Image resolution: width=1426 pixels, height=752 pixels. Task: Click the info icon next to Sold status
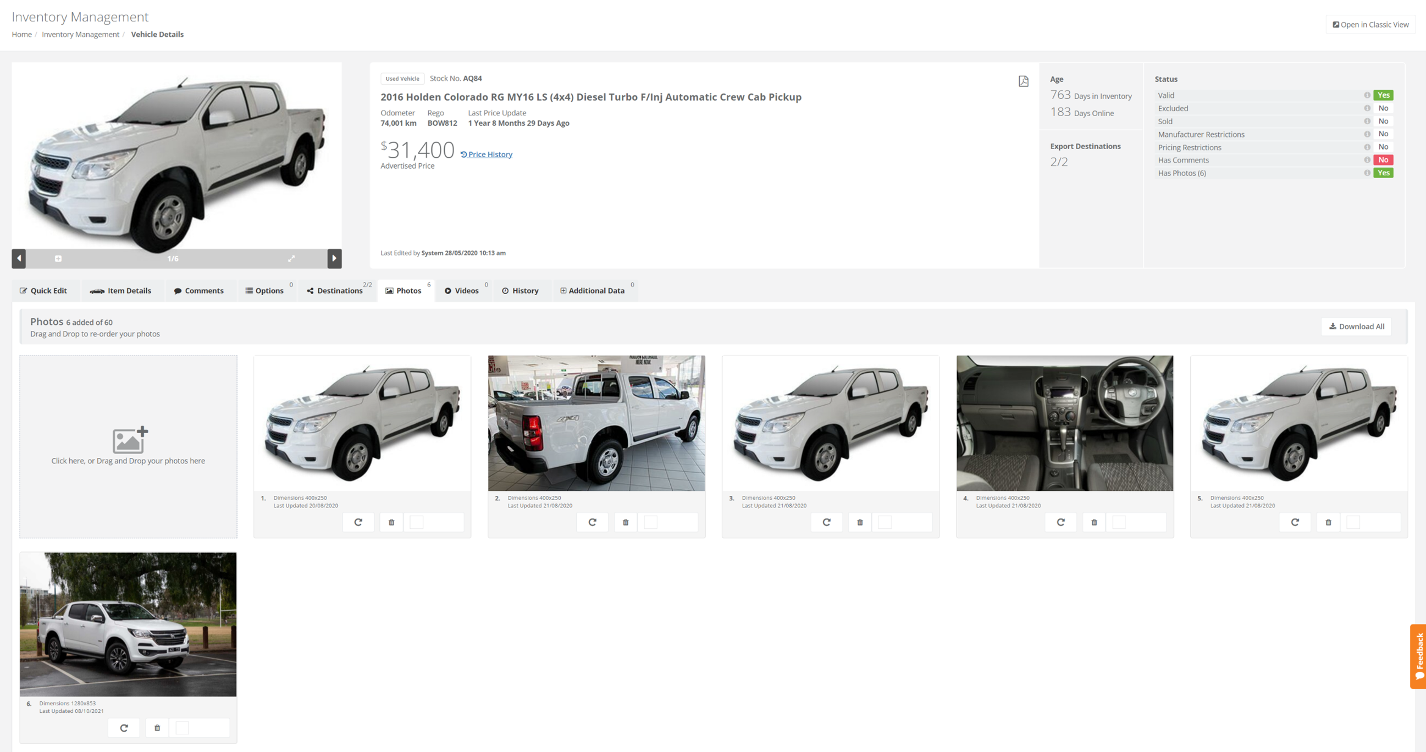click(1367, 121)
